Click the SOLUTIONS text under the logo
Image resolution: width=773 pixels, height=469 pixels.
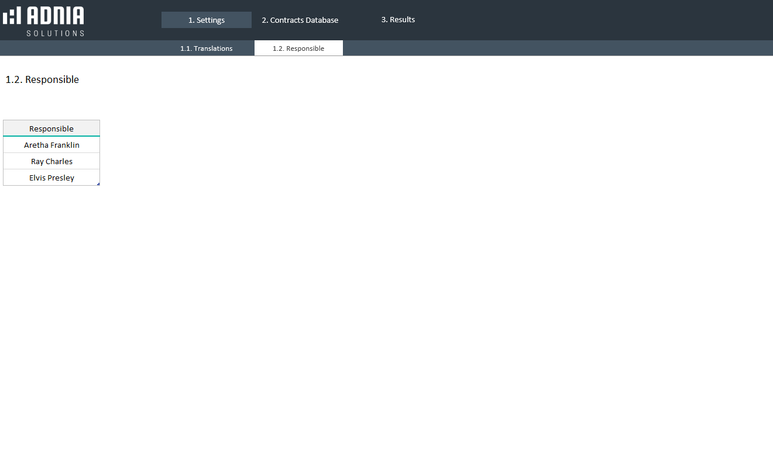coord(55,33)
